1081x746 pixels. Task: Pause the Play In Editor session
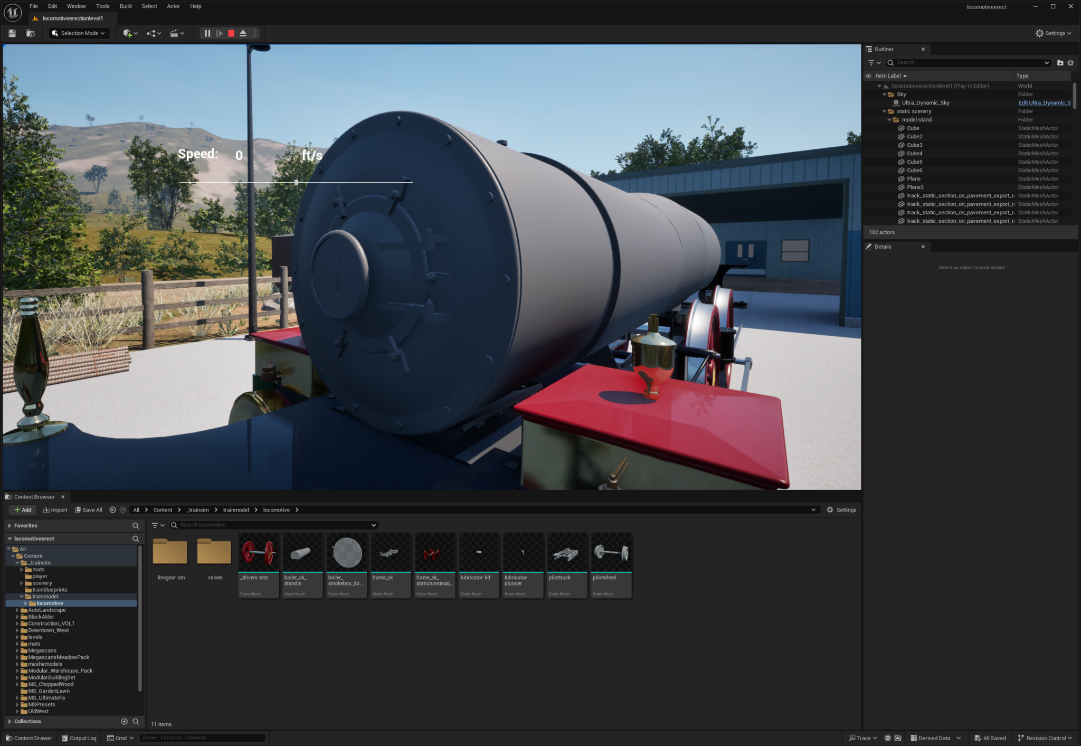[x=206, y=33]
